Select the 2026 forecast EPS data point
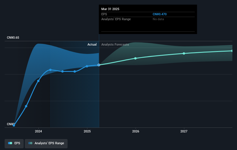 135,58
